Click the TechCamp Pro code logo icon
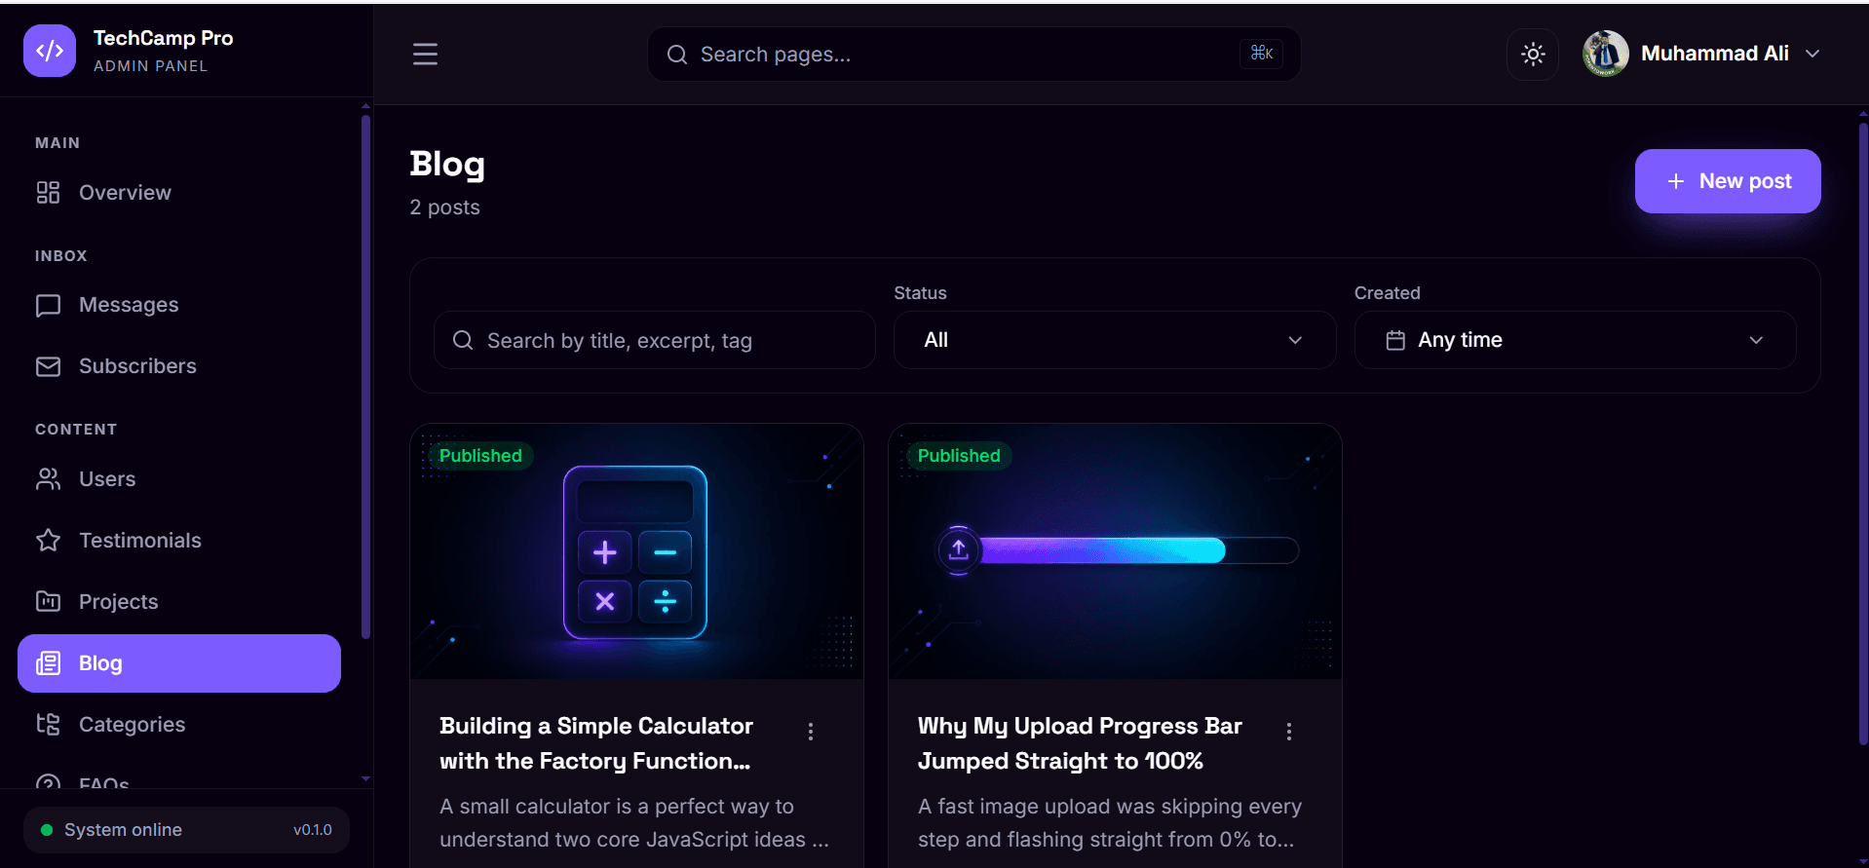The width and height of the screenshot is (1869, 868). click(x=50, y=51)
